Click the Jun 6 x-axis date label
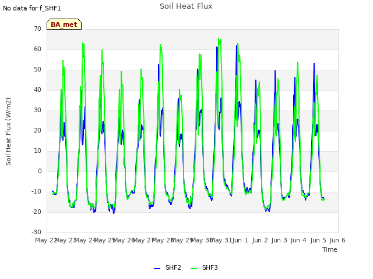This screenshot has height=279, width=373. pyautogui.click(x=337, y=240)
